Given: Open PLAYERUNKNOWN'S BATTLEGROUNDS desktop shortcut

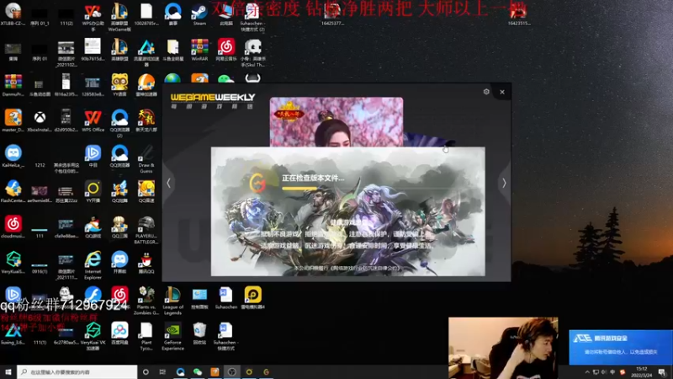Looking at the screenshot, I should point(146,230).
